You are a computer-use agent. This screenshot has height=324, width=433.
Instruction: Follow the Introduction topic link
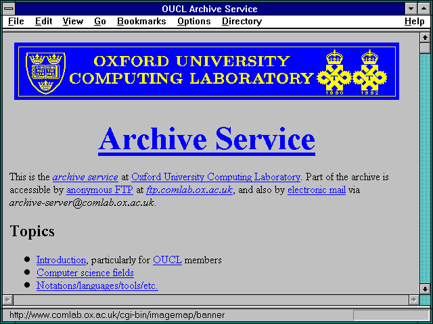click(61, 260)
